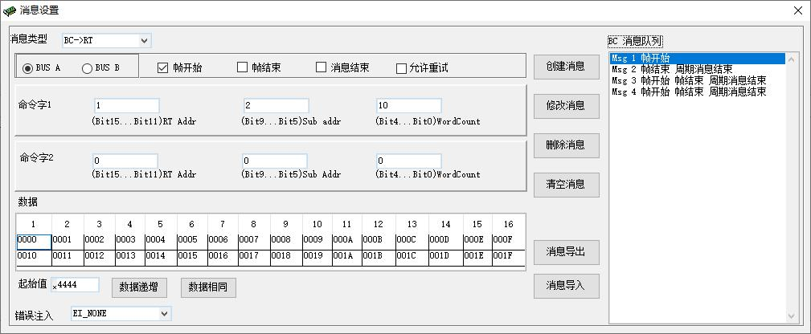Import messages with 消息导入 button
This screenshot has height=334, width=811.
tap(566, 286)
